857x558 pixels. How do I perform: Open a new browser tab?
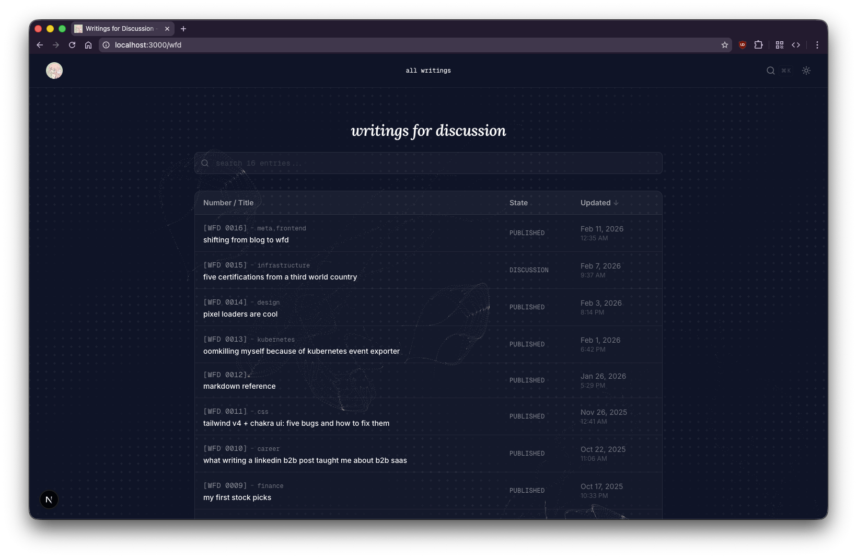(183, 29)
